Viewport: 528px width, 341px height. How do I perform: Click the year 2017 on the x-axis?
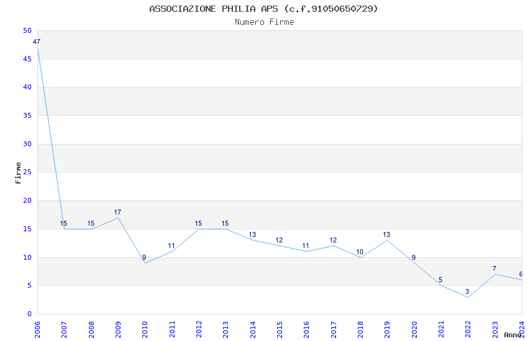pyautogui.click(x=334, y=330)
